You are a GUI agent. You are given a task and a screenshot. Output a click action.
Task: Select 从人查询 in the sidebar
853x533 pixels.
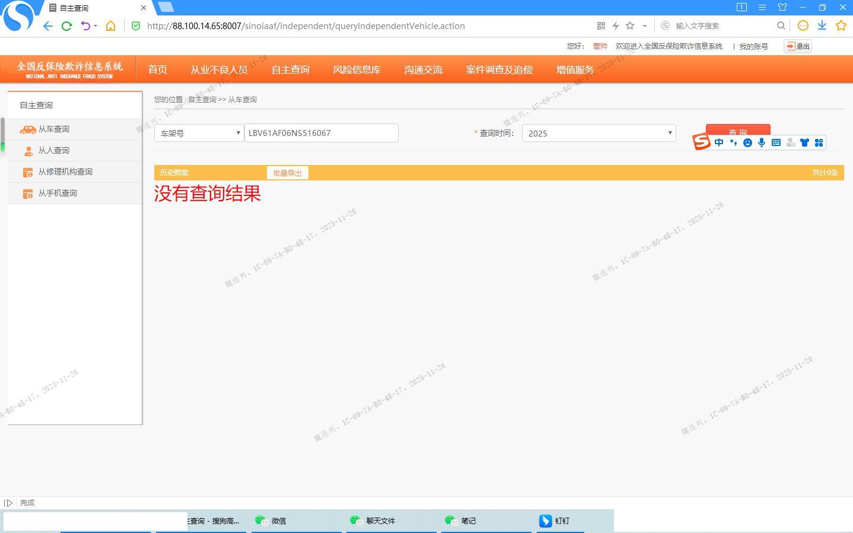(x=54, y=150)
